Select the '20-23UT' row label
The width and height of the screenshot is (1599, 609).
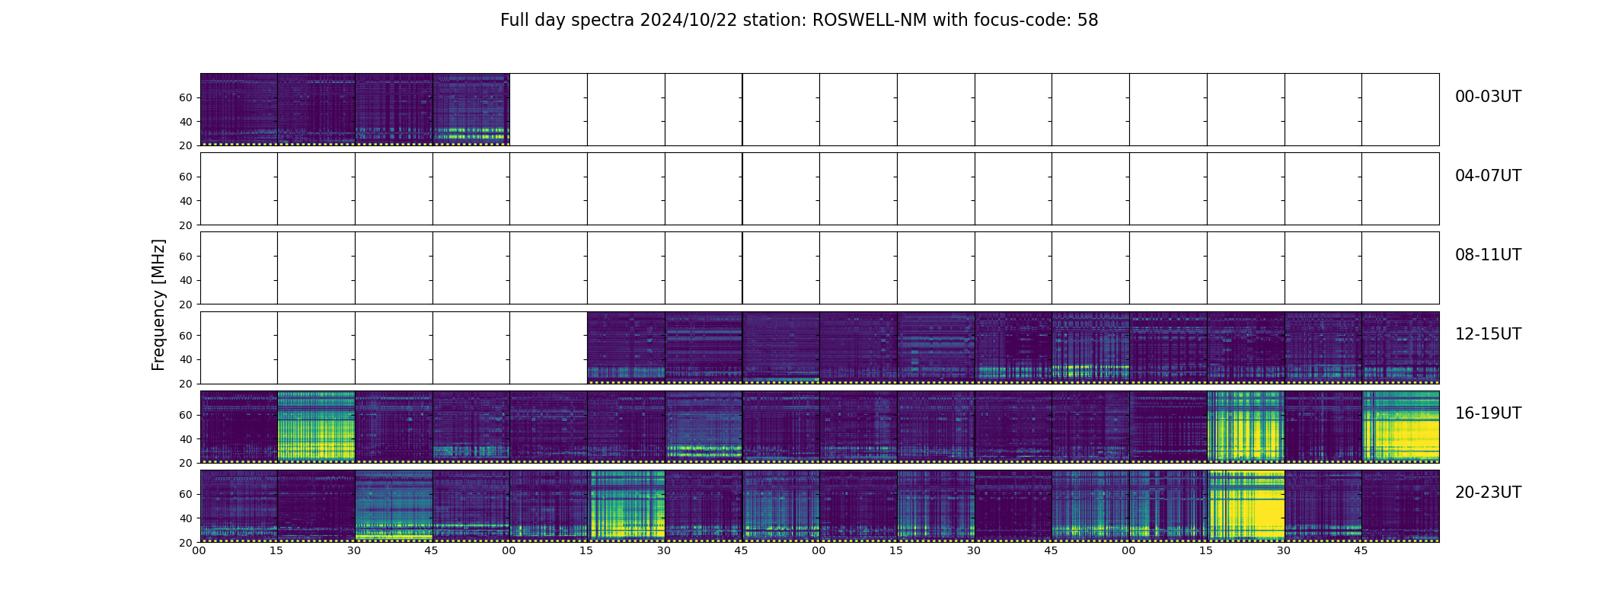click(1488, 493)
